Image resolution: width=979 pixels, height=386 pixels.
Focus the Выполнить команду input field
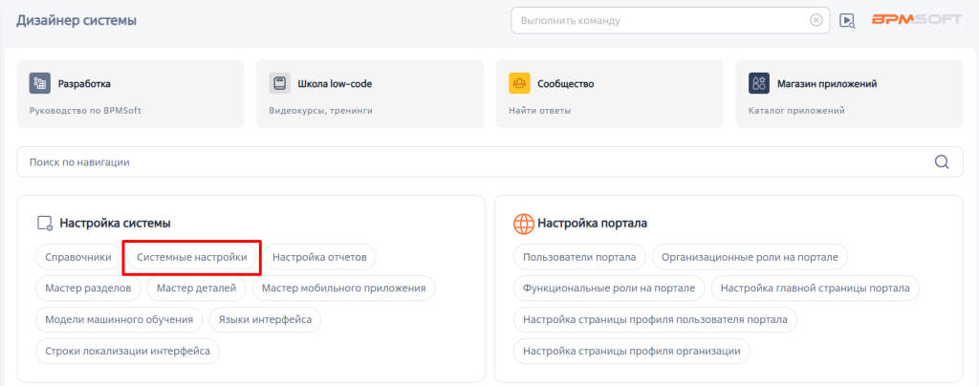point(670,20)
